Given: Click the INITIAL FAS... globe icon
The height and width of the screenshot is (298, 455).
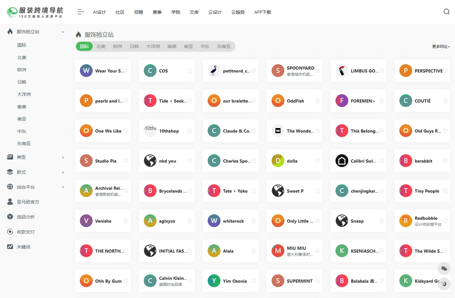Looking at the screenshot, I should click(150, 251).
